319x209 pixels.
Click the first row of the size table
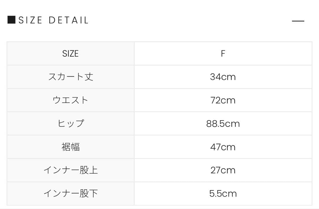(159, 53)
